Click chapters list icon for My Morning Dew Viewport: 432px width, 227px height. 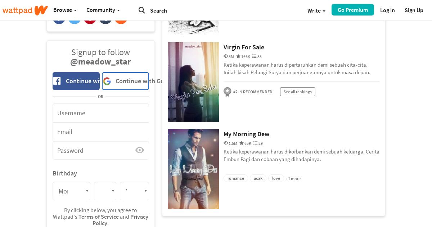(x=256, y=143)
